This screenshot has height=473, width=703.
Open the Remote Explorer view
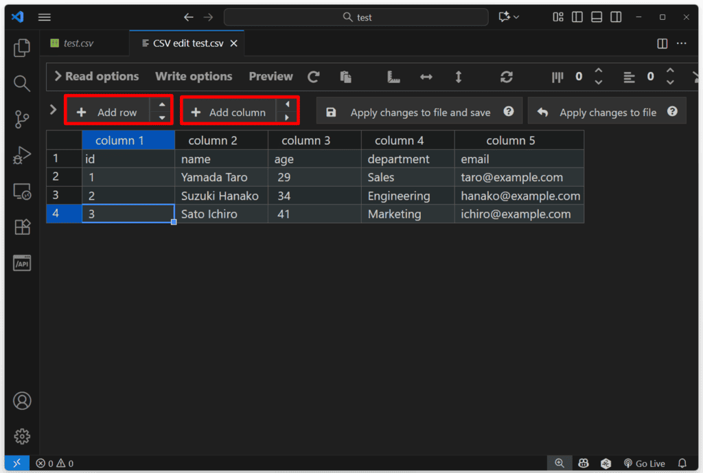[22, 192]
